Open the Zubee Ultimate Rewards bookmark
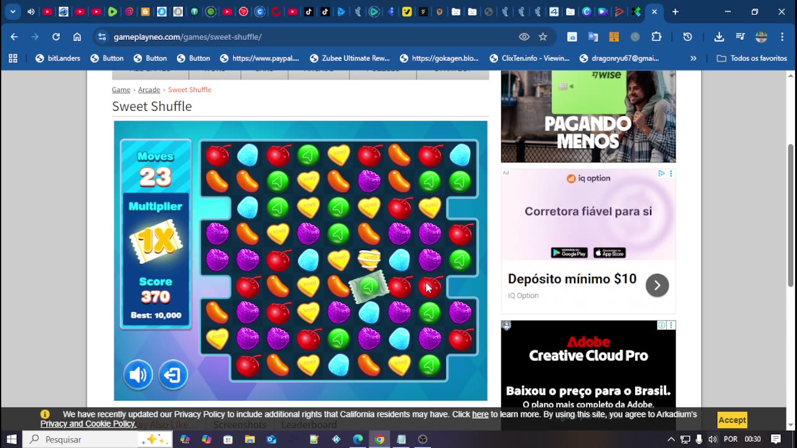Image resolution: width=797 pixels, height=448 pixels. pyautogui.click(x=350, y=58)
